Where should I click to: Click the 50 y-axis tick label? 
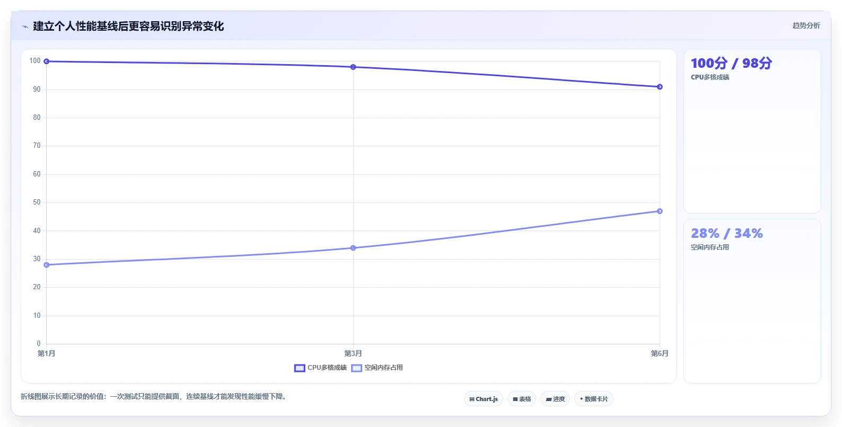click(37, 202)
